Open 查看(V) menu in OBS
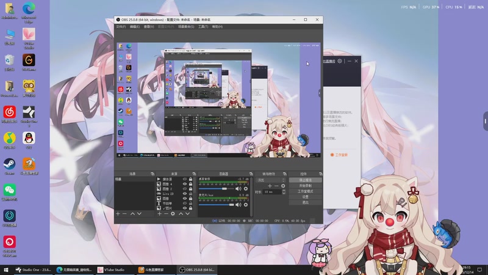The image size is (488, 275). 149,27
